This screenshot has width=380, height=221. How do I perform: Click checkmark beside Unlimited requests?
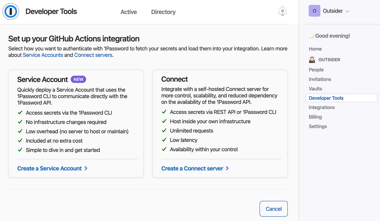coord(164,130)
